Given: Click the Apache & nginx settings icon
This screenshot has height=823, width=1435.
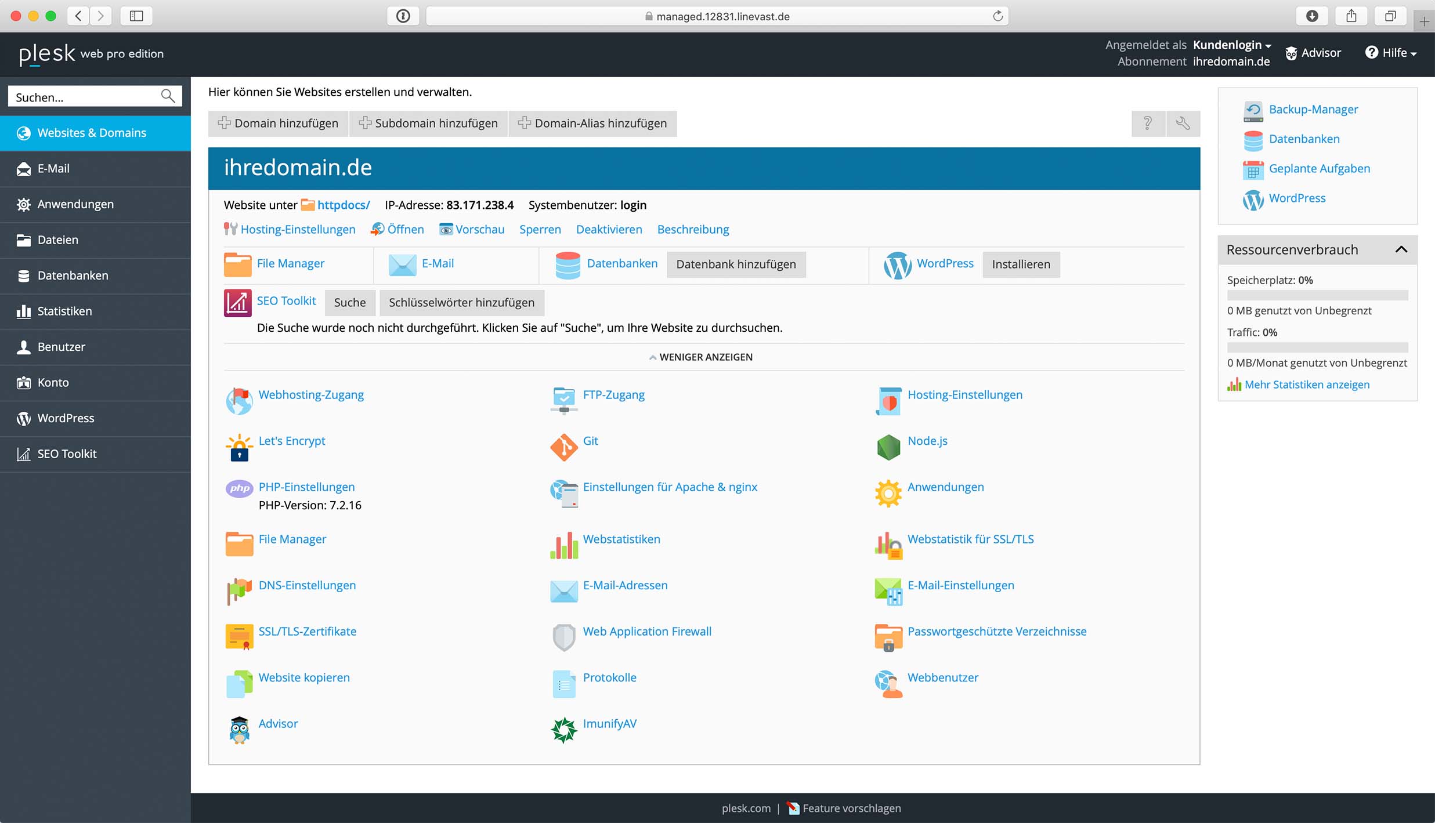Looking at the screenshot, I should 564,494.
